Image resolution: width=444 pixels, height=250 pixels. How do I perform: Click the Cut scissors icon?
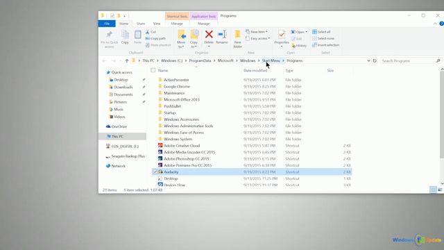(x=148, y=32)
